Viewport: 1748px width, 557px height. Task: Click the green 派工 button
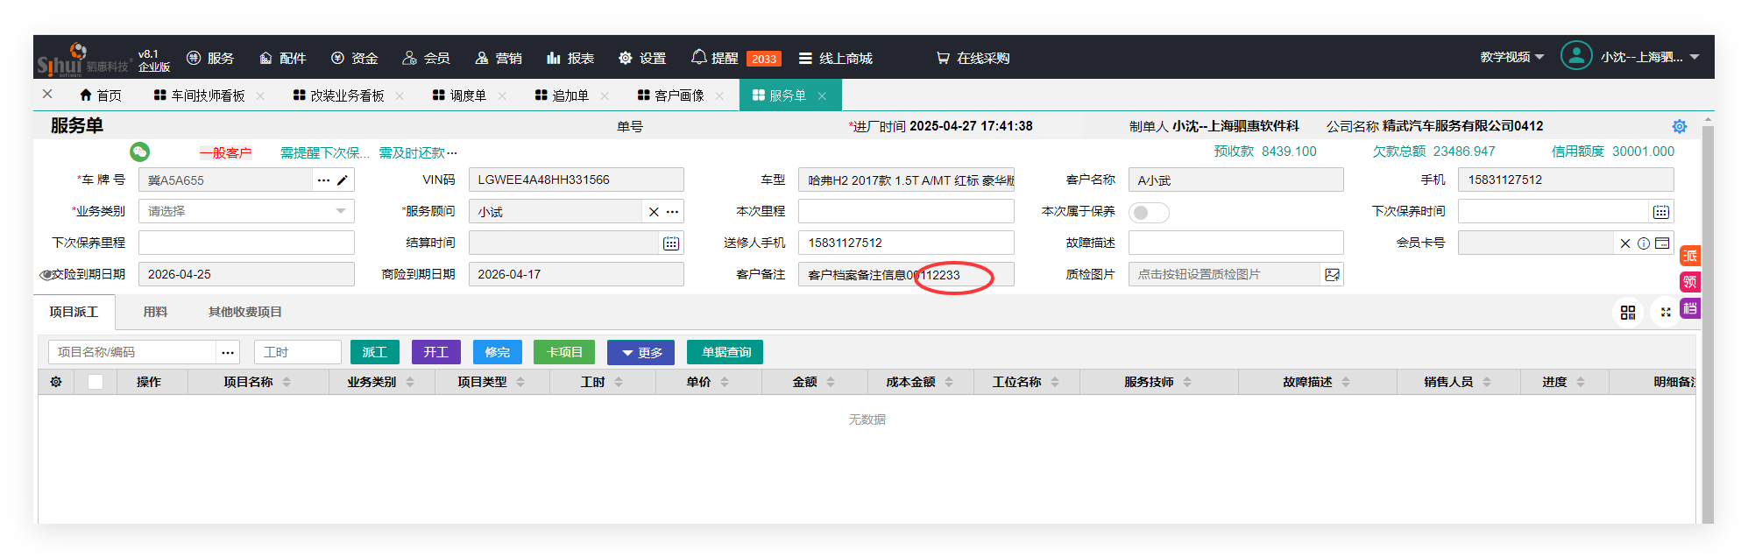point(374,352)
